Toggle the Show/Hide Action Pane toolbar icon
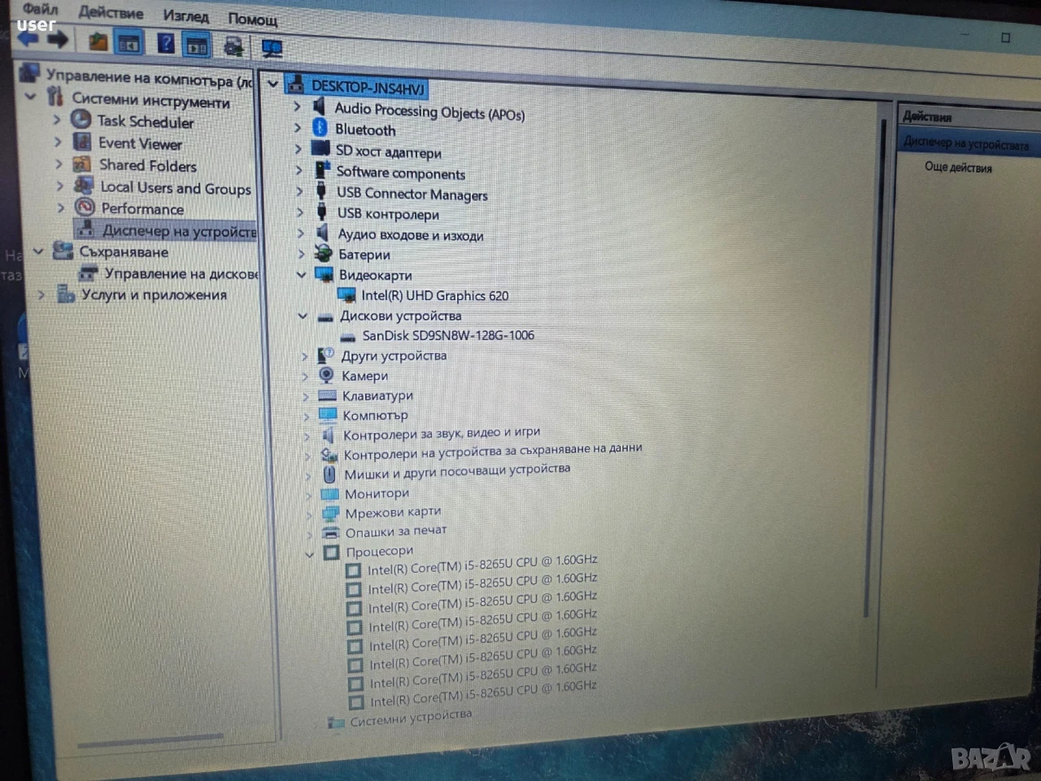This screenshot has height=781, width=1041. [197, 46]
